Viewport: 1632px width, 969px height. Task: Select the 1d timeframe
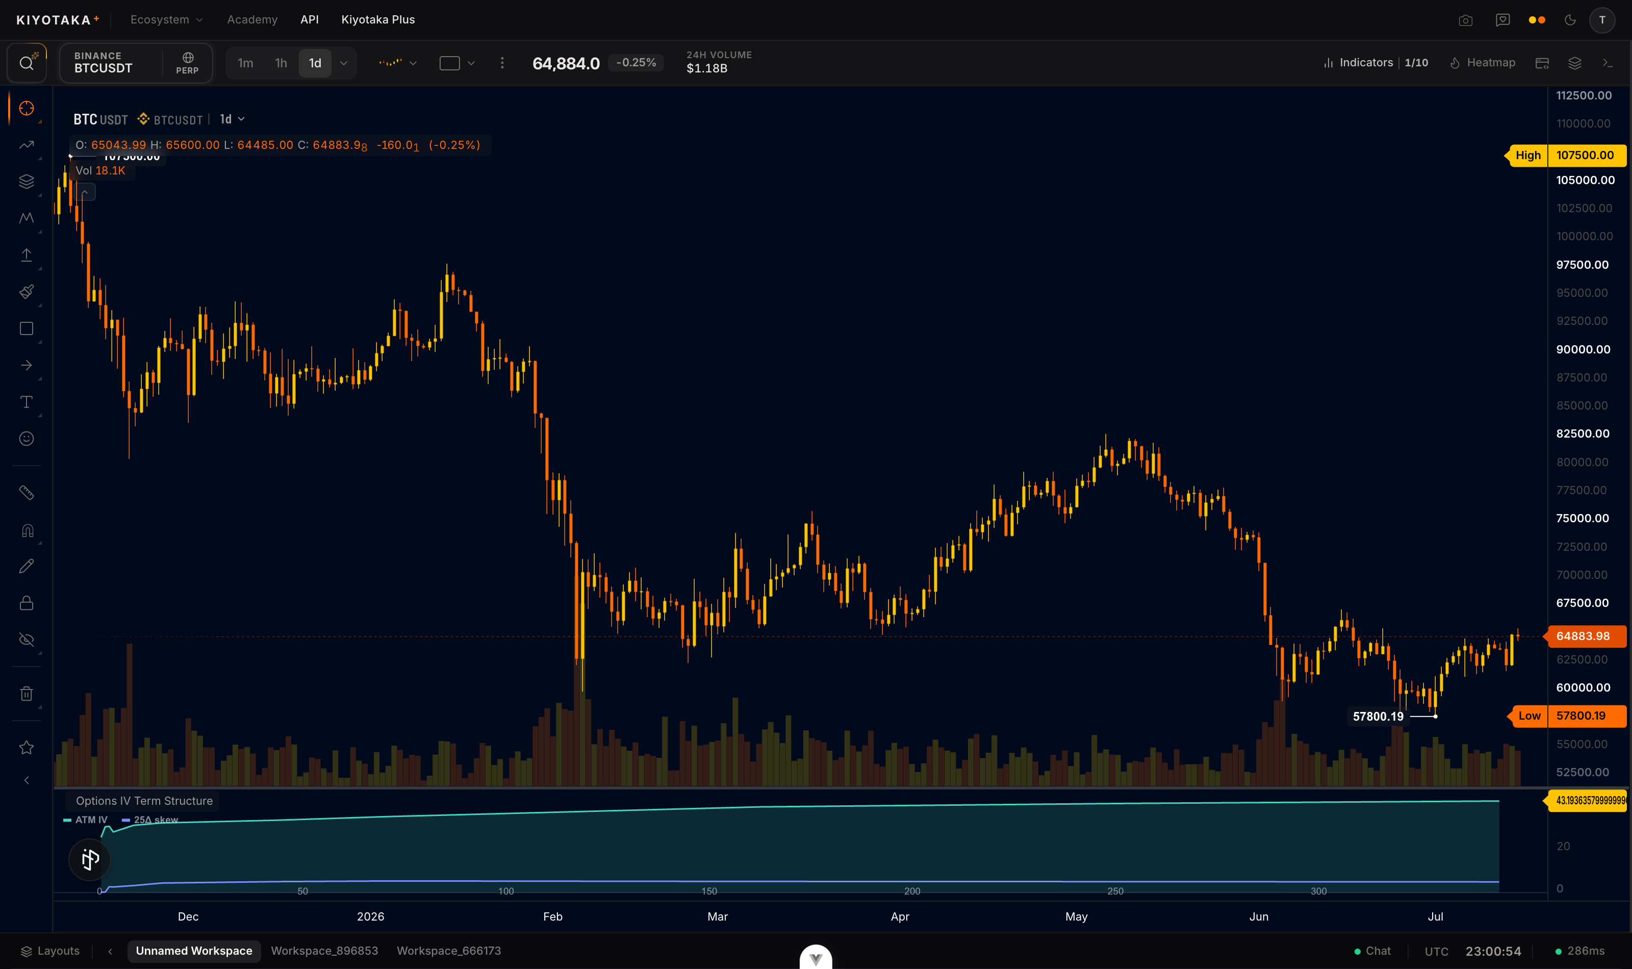pos(315,63)
